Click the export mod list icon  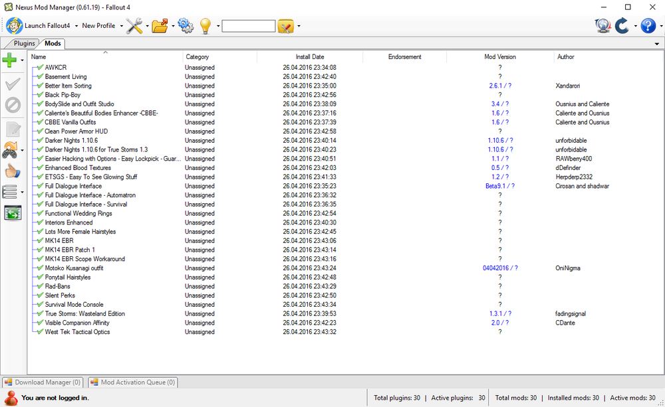[x=13, y=213]
